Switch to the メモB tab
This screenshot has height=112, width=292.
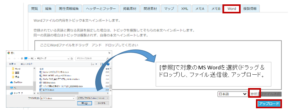(x=216, y=9)
